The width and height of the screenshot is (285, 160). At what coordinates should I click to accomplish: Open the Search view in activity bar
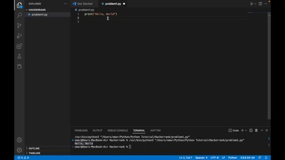19,15
